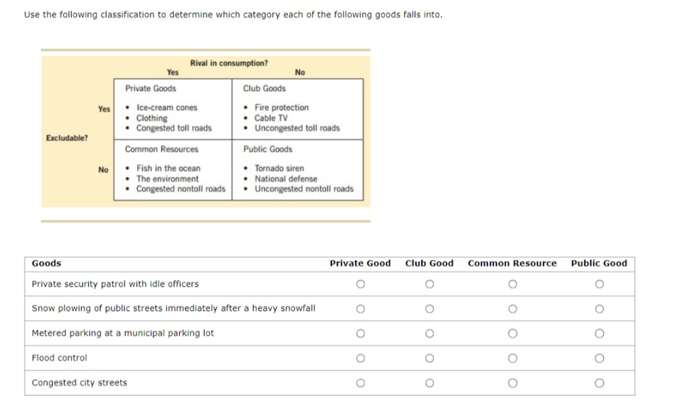Select Private Good for congested city streets
The height and width of the screenshot is (409, 685).
click(360, 383)
